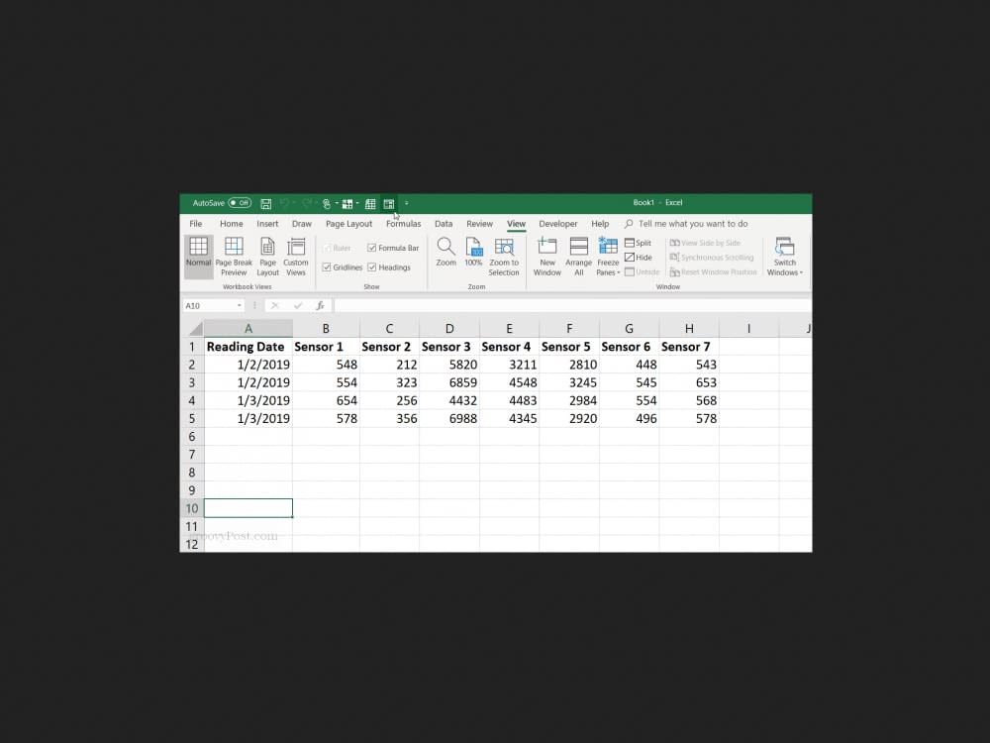Click Zoom to Selection

coord(504,256)
